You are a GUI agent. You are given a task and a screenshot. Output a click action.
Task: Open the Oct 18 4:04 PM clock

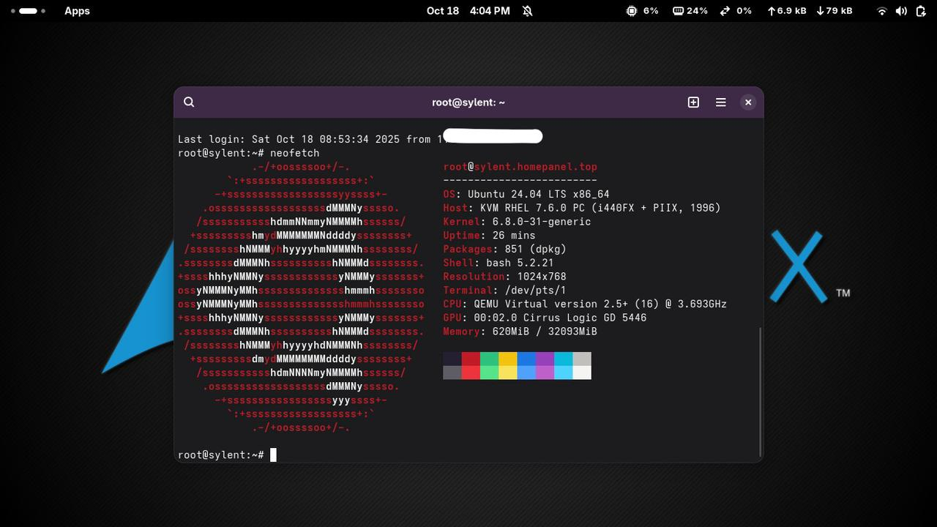(x=468, y=11)
